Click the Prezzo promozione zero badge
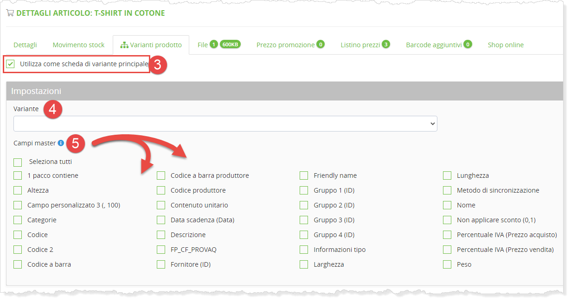 [321, 44]
